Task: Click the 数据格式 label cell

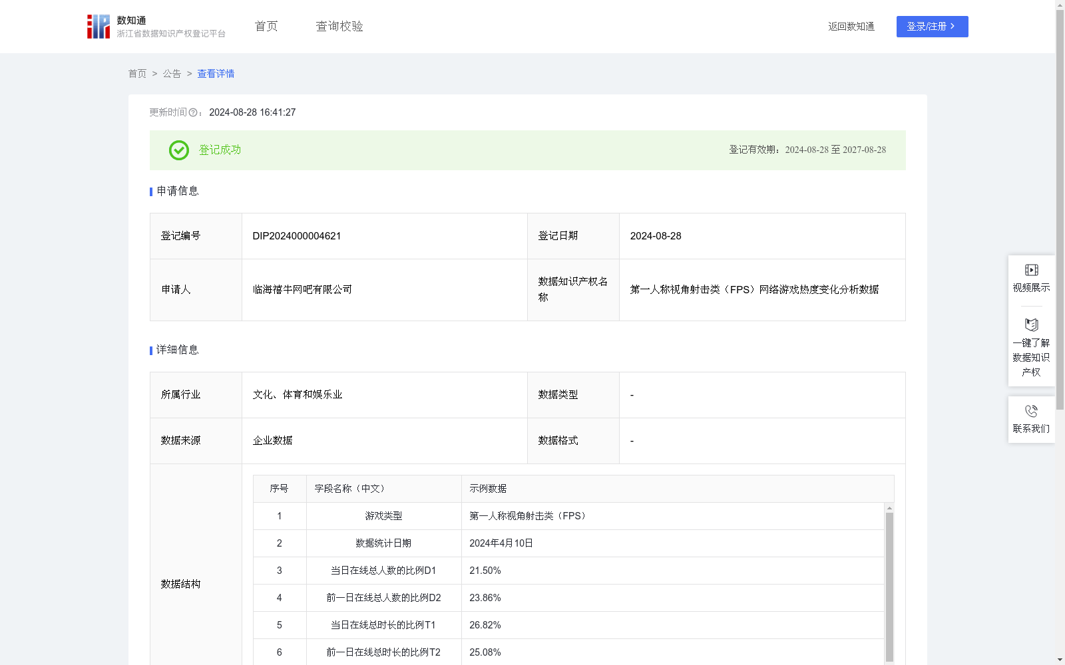Action: point(573,441)
